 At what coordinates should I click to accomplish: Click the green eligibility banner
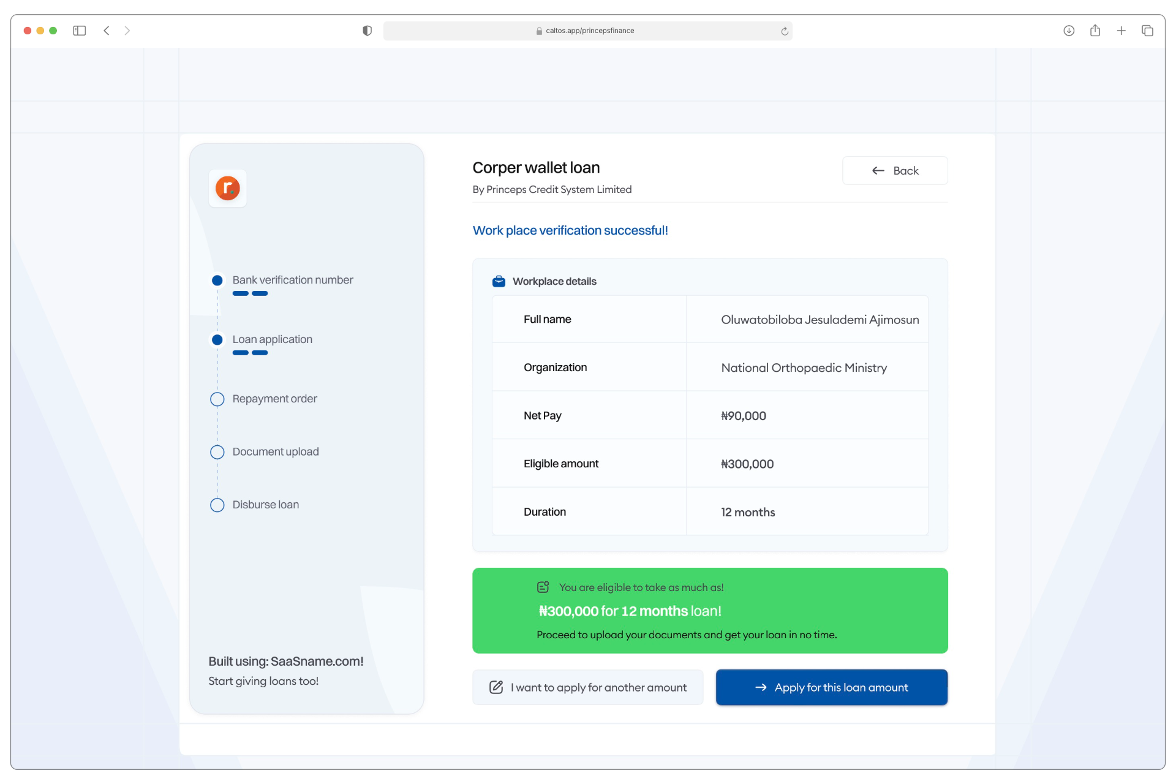tap(709, 611)
